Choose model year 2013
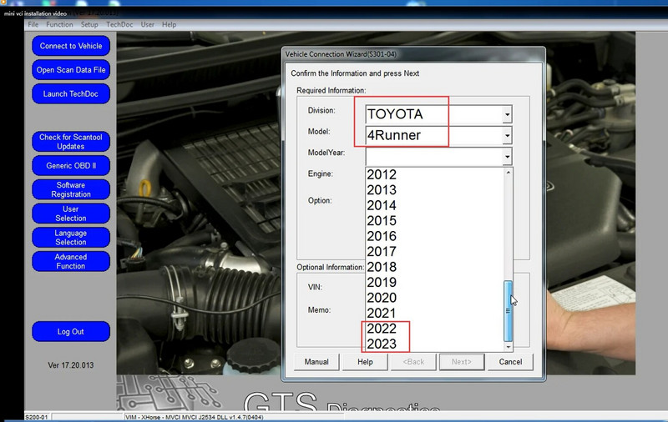Viewport: 668px width, 422px height. (434, 189)
